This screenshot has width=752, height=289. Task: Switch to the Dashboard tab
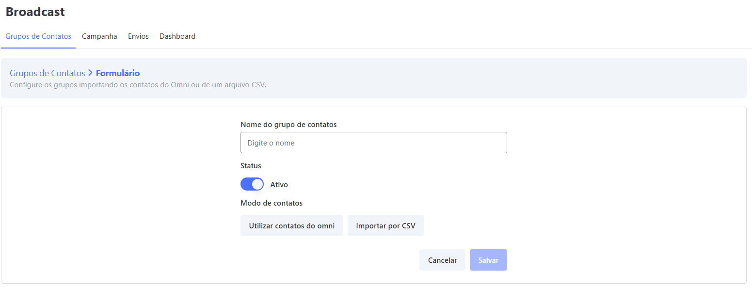177,36
